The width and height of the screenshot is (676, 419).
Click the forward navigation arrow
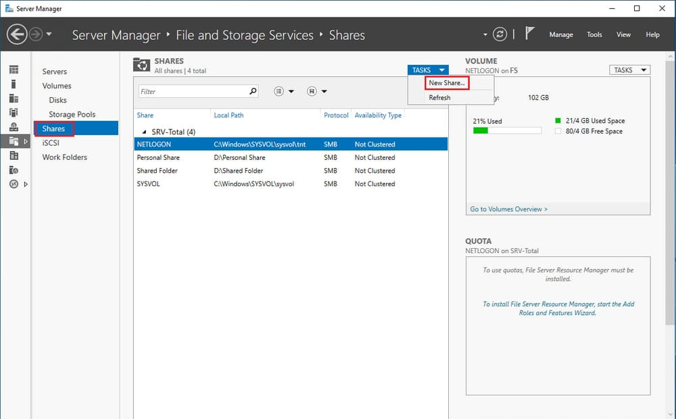(36, 34)
